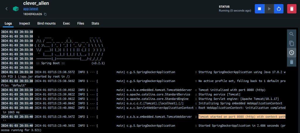300x133 pixels.
Task: Select the Bind mounts tab
Action: [46, 23]
